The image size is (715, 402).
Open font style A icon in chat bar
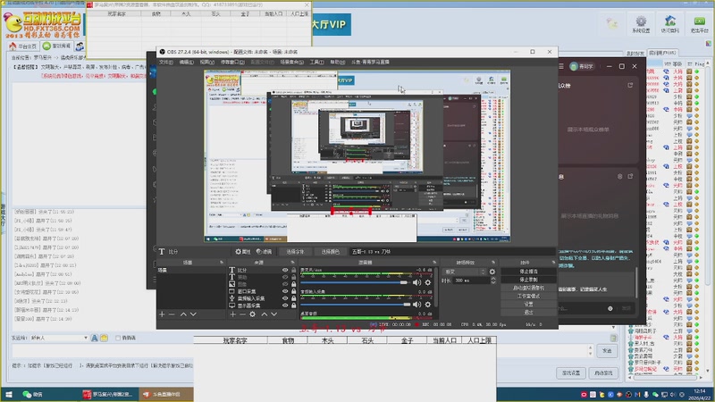(x=95, y=338)
